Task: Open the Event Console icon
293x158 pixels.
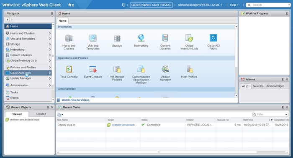Action: click(x=93, y=69)
